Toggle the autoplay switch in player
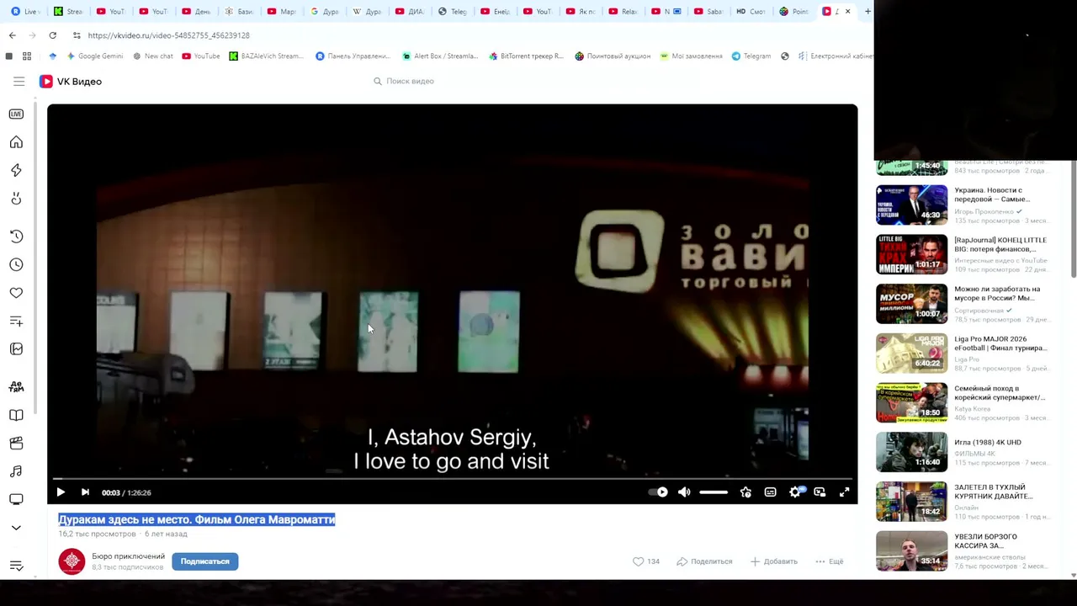The height and width of the screenshot is (606, 1077). 659,492
